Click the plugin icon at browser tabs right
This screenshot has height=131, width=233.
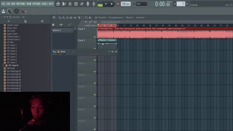42,21
